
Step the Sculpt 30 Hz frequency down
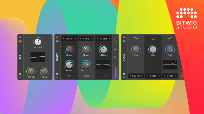point(63,39)
